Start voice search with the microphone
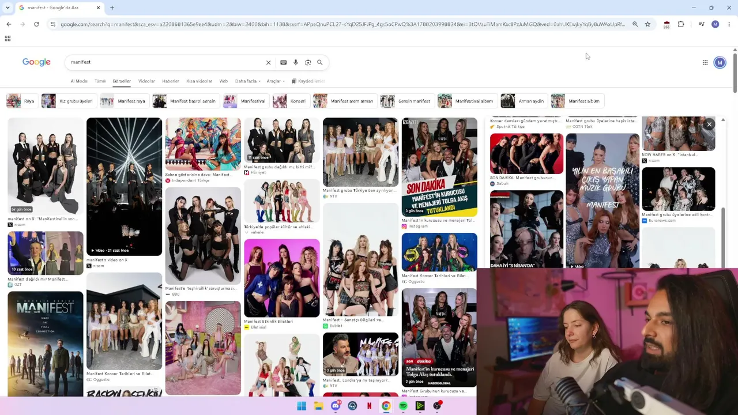Viewport: 738px width, 415px height. (x=296, y=62)
